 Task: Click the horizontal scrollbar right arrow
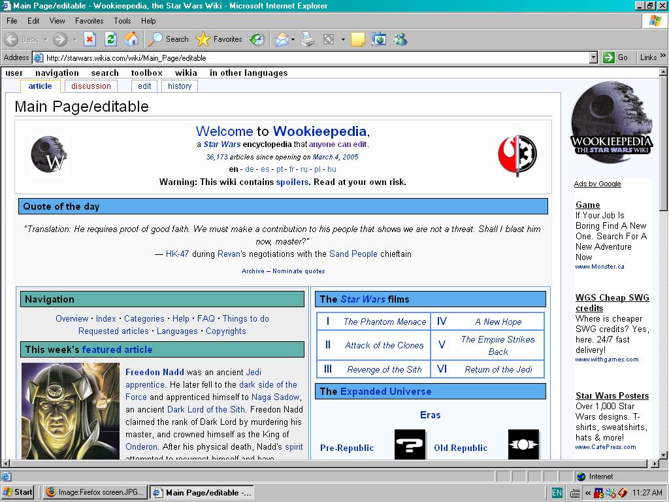click(655, 463)
